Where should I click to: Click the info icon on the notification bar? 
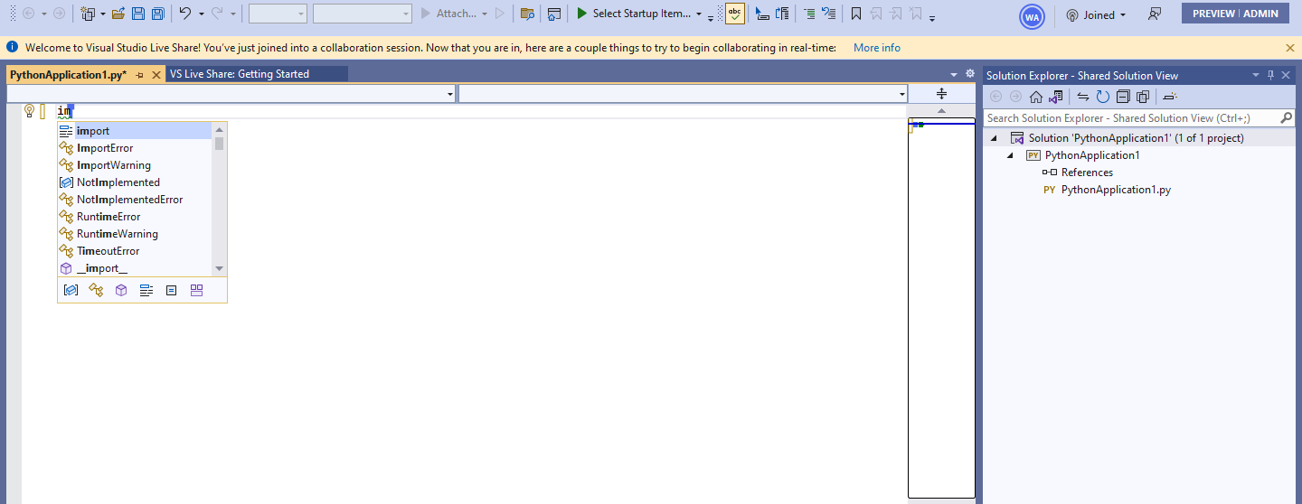click(12, 47)
